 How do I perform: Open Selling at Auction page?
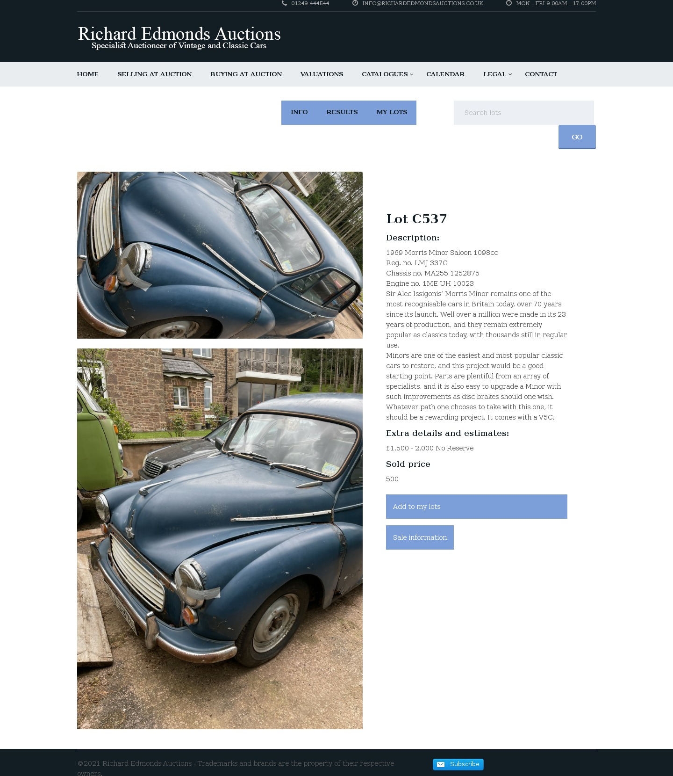point(155,74)
